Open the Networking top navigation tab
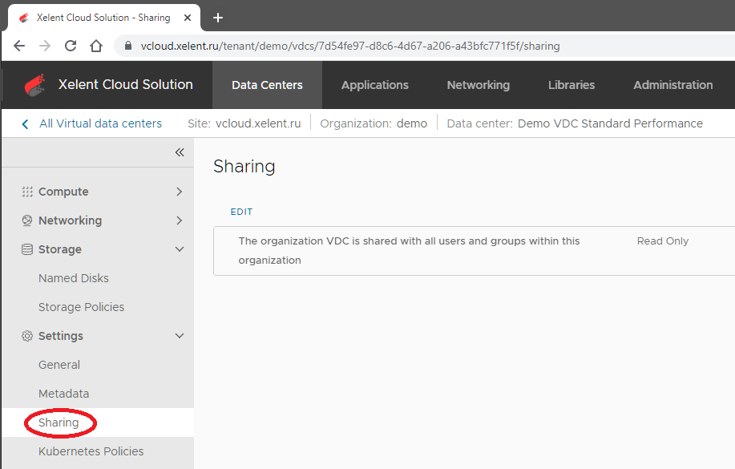Screen dimensions: 735x469 coord(479,85)
